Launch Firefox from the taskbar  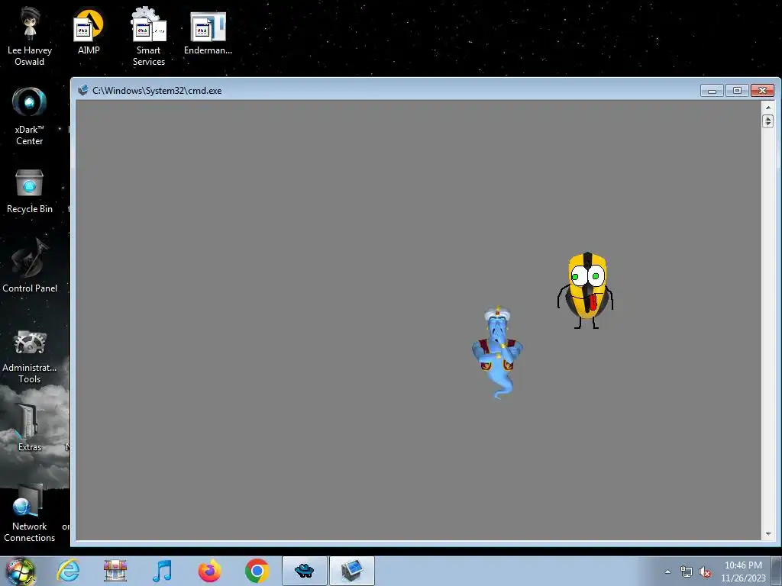209,571
